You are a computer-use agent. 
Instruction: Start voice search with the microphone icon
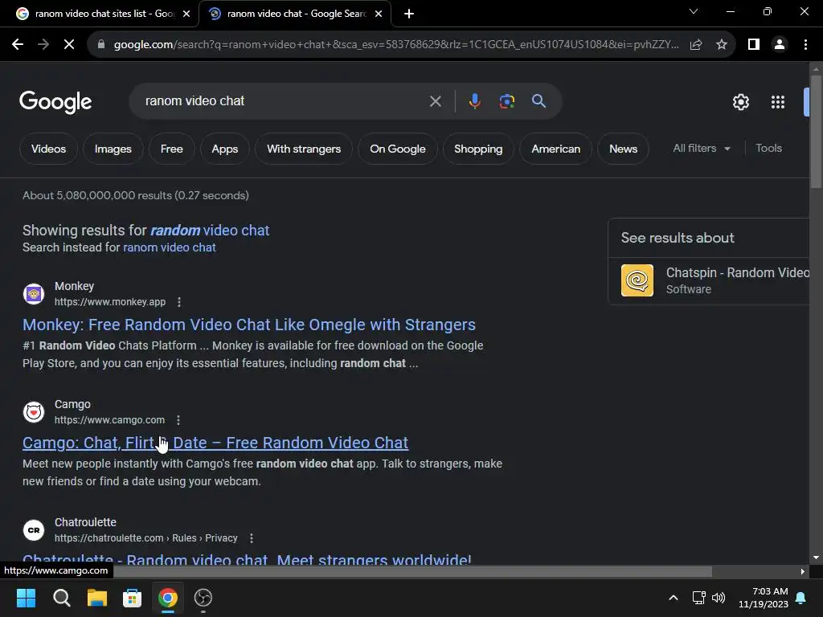pyautogui.click(x=474, y=101)
